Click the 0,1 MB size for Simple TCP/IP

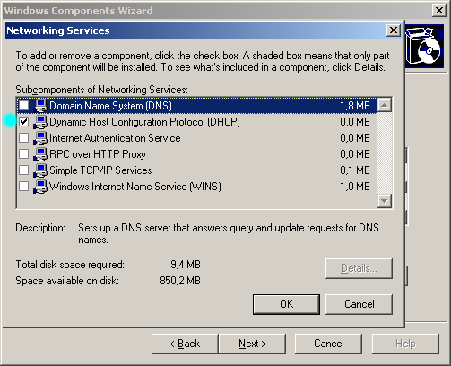[355, 170]
